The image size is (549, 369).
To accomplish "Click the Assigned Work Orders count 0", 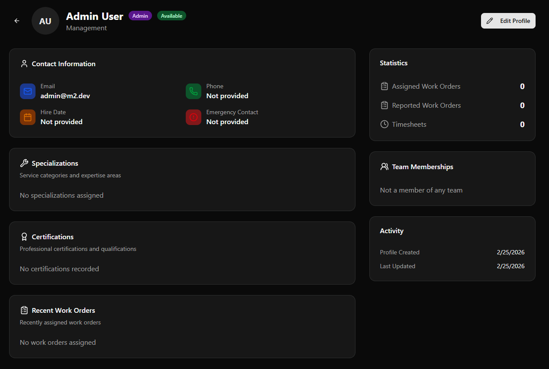I will [522, 86].
